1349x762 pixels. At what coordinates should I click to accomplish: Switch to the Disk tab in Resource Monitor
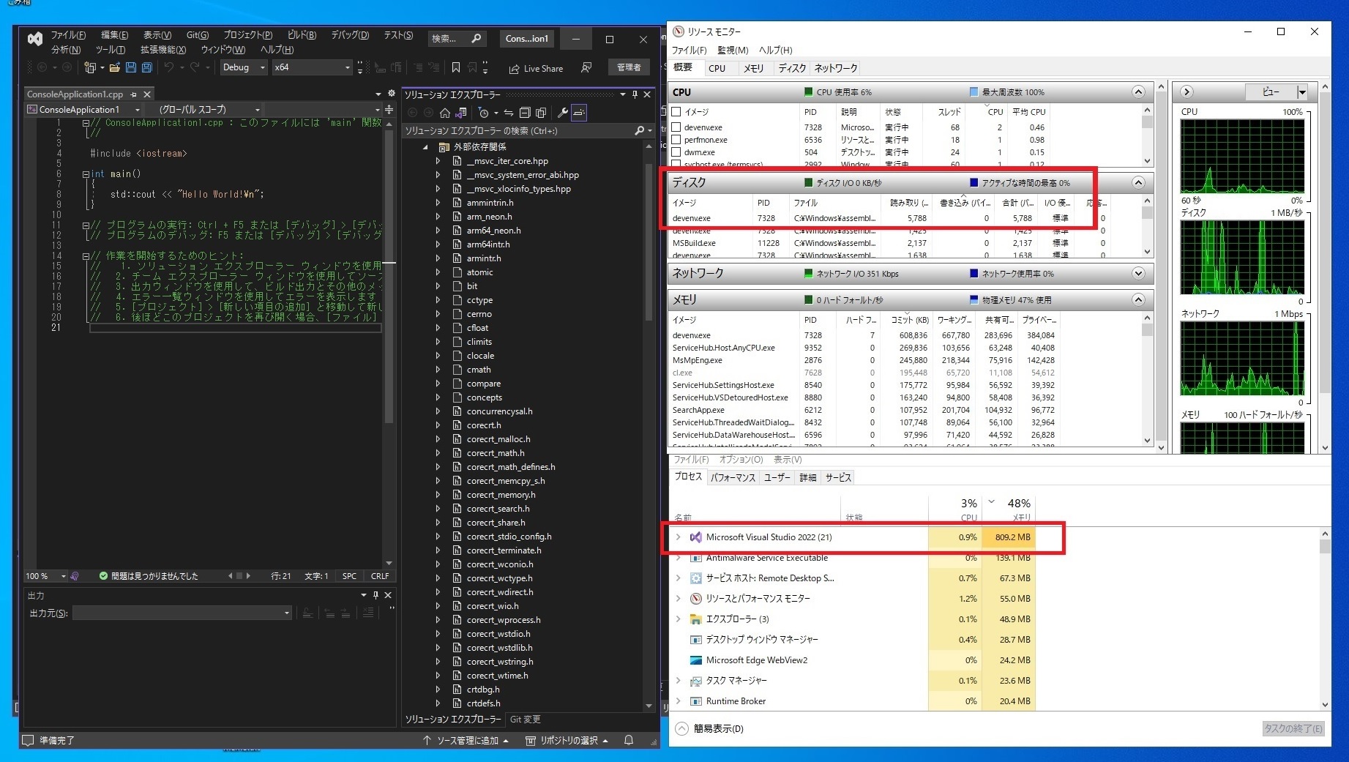coord(792,68)
